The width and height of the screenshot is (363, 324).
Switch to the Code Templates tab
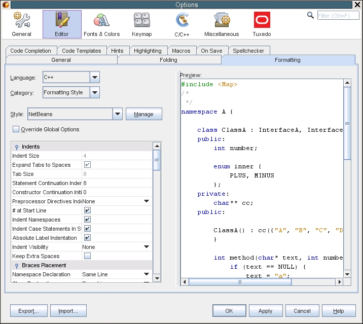(82, 51)
